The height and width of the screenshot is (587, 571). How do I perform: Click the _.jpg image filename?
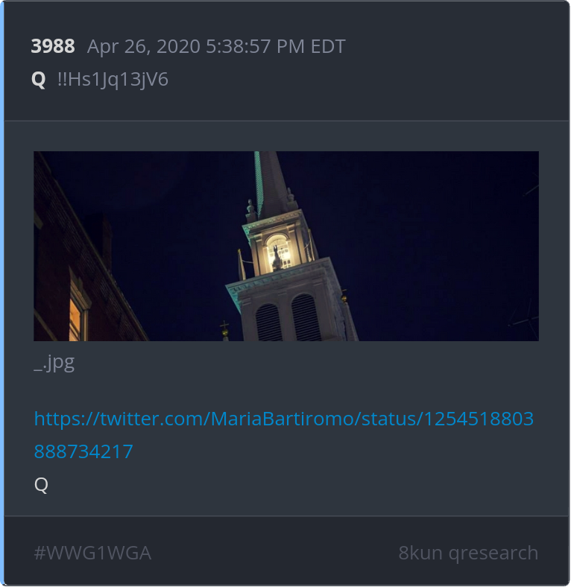(54, 363)
